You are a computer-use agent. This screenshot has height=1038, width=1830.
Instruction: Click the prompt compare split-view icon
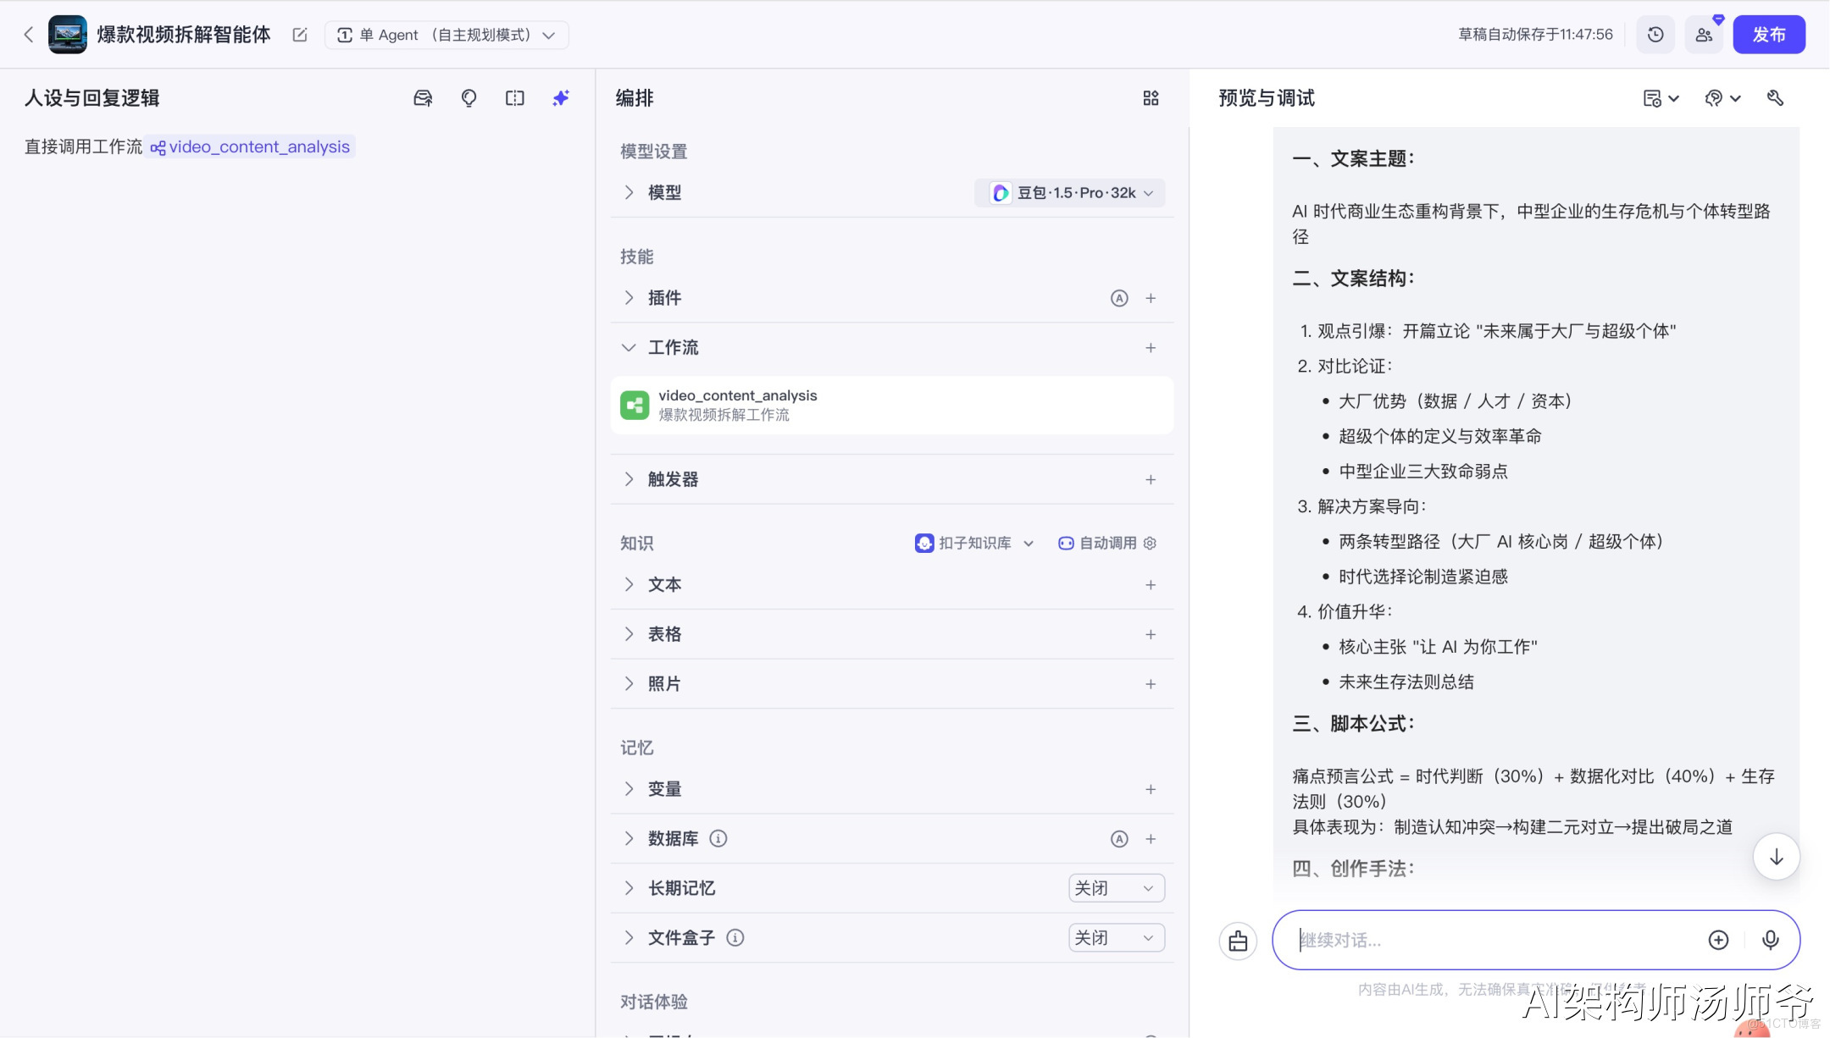click(514, 98)
